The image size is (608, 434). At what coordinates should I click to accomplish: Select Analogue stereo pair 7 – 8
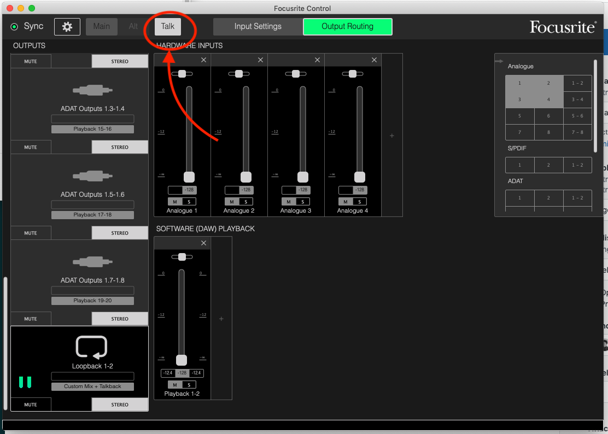tap(577, 132)
